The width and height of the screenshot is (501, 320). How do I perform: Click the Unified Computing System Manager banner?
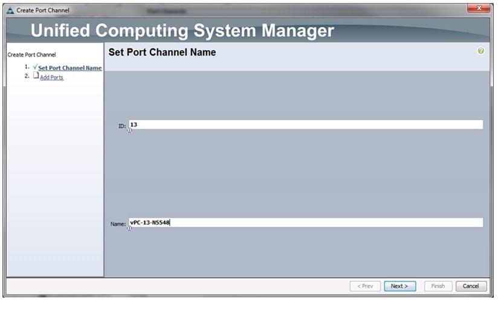(182, 30)
